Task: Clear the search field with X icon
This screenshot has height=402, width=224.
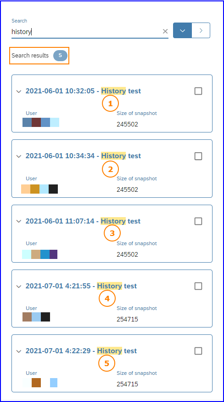Action: (x=165, y=31)
